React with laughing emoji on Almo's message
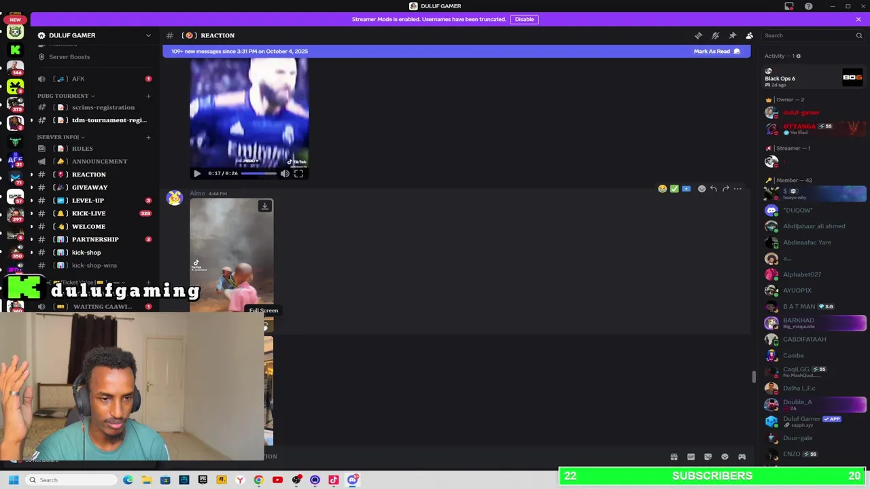 pyautogui.click(x=662, y=189)
